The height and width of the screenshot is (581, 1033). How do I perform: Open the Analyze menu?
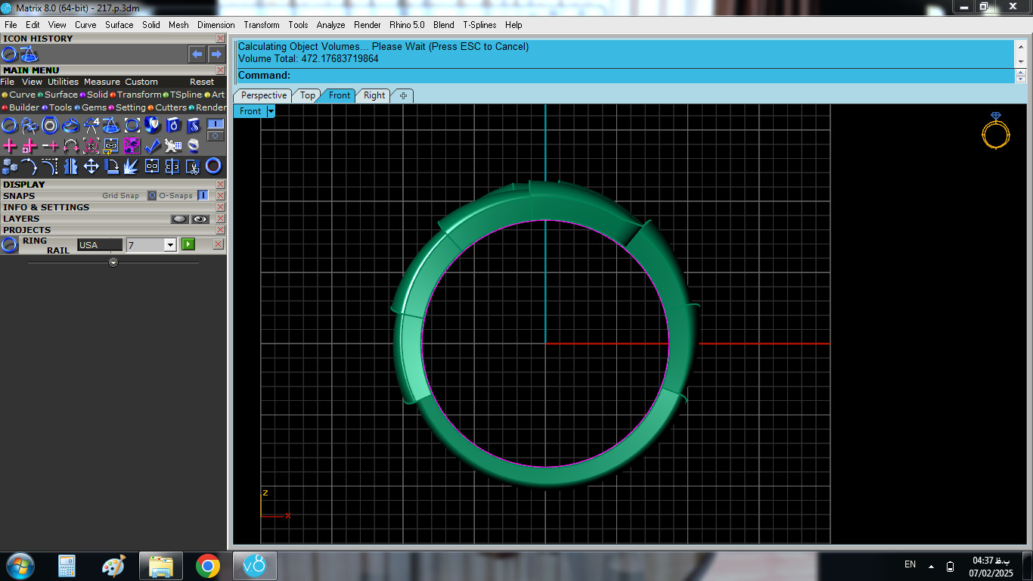coord(330,25)
